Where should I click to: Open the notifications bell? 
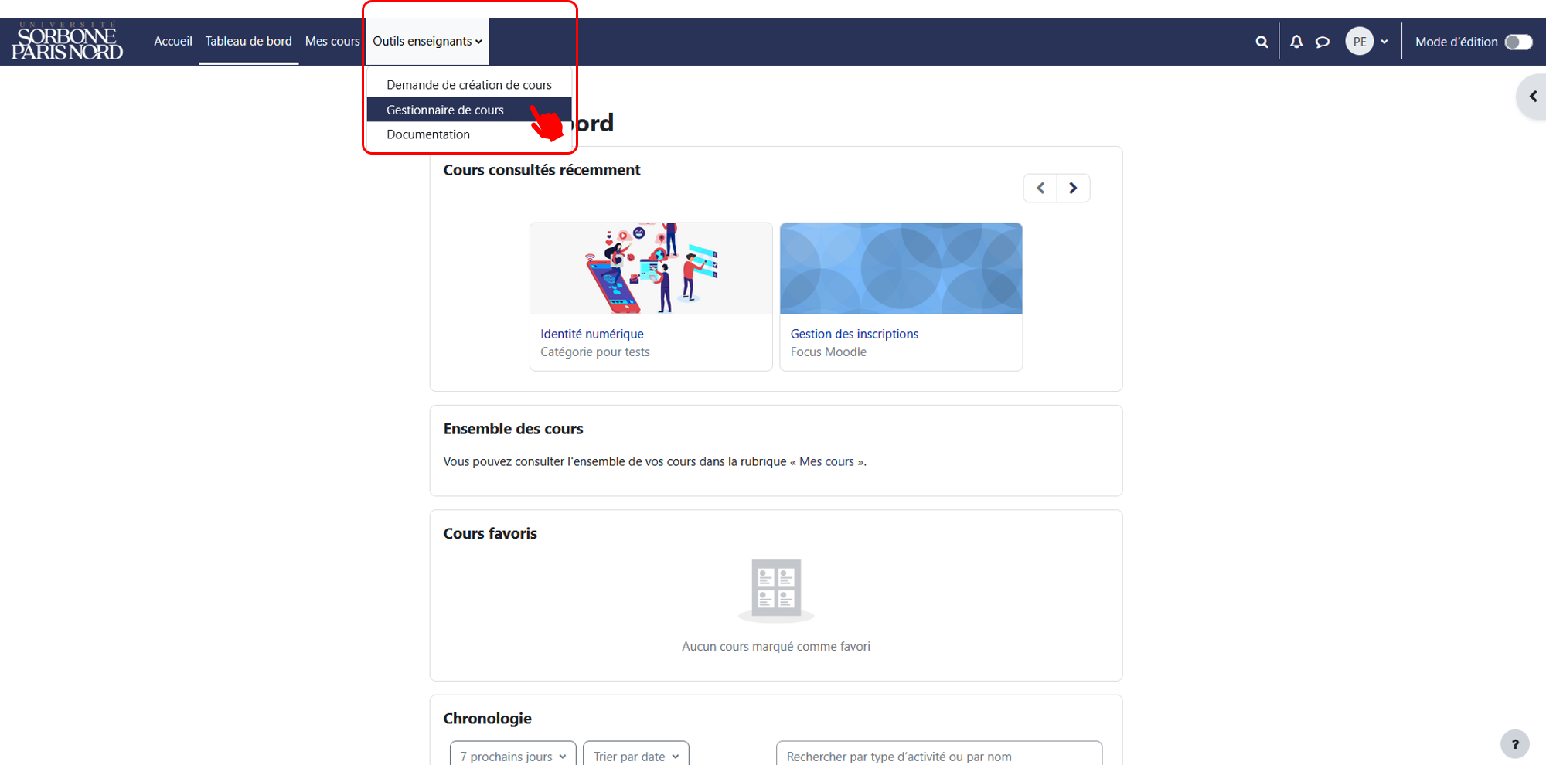tap(1296, 42)
